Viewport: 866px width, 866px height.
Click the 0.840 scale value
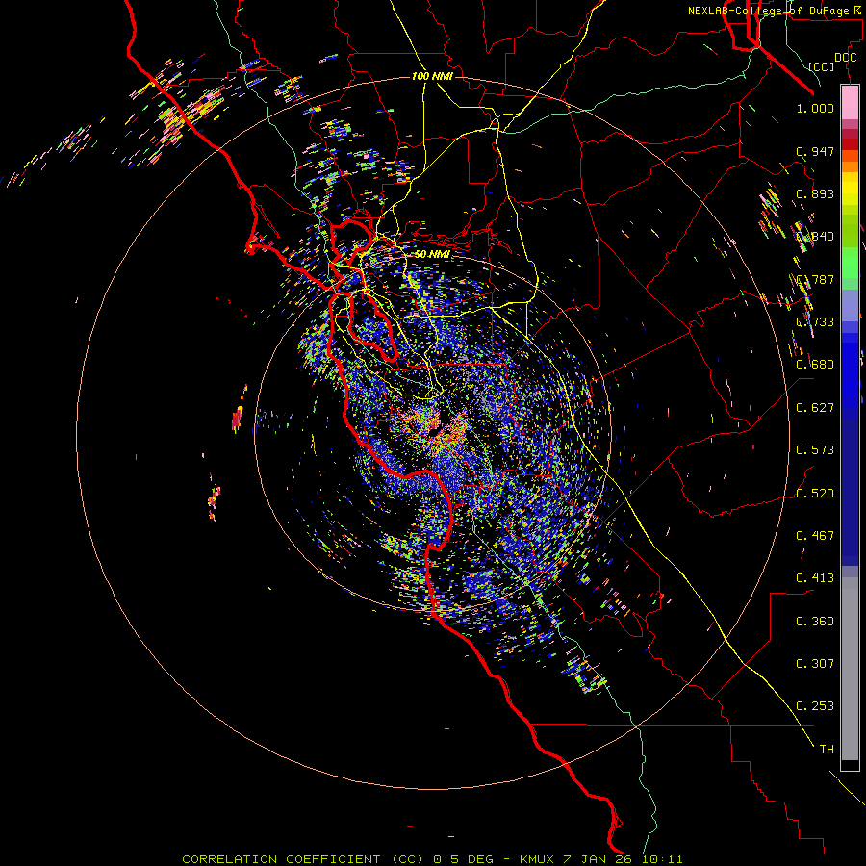tap(815, 236)
